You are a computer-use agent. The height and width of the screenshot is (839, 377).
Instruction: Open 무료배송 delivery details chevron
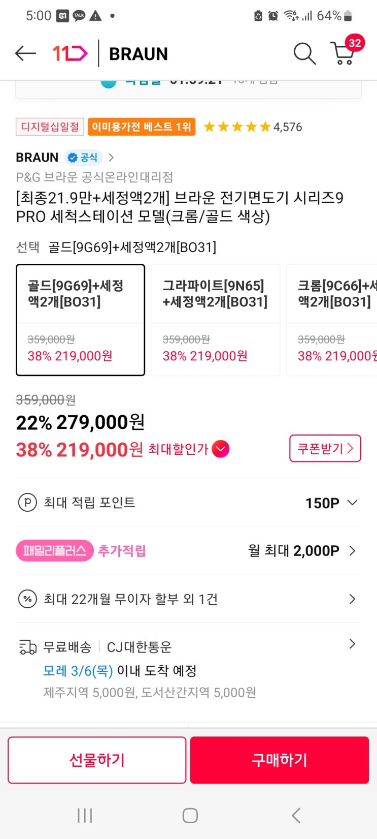[x=352, y=644]
